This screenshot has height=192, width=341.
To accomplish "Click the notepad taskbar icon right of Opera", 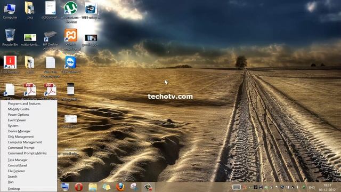I will (x=93, y=187).
